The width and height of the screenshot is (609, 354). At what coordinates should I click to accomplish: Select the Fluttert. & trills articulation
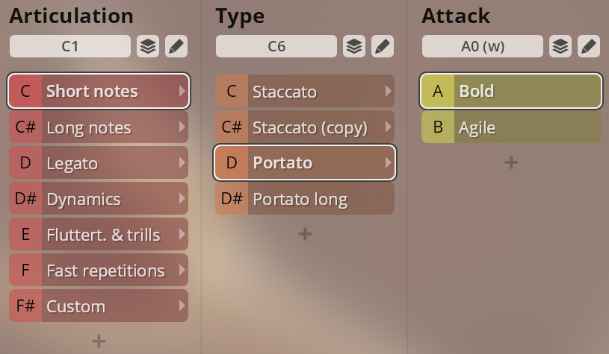coord(112,235)
